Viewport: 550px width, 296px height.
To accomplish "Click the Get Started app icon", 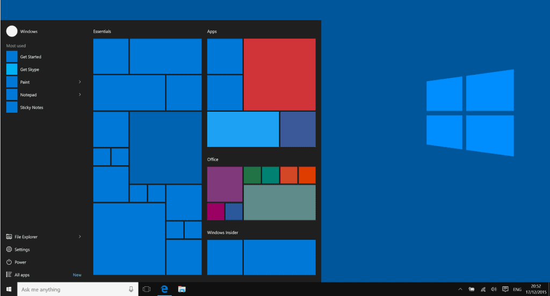I will click(x=12, y=56).
